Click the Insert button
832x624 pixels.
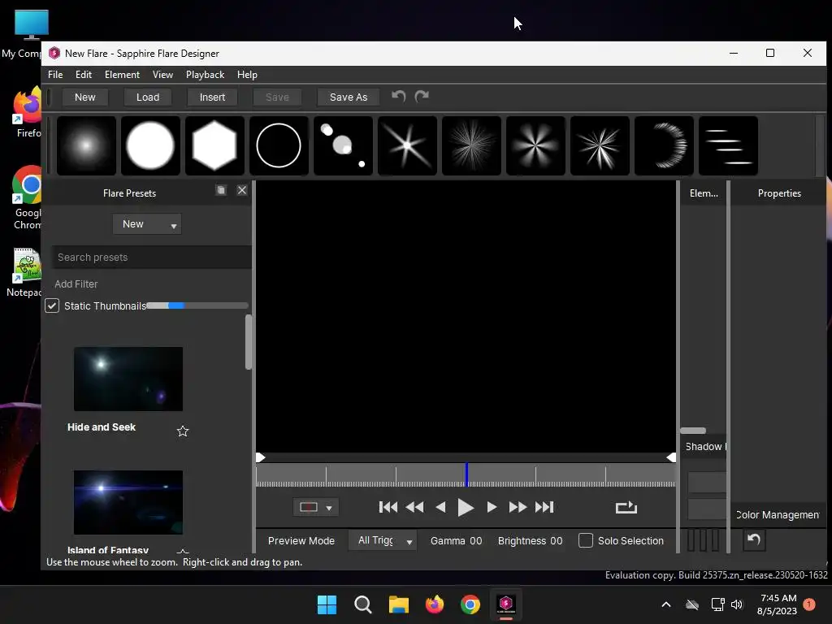coord(212,97)
